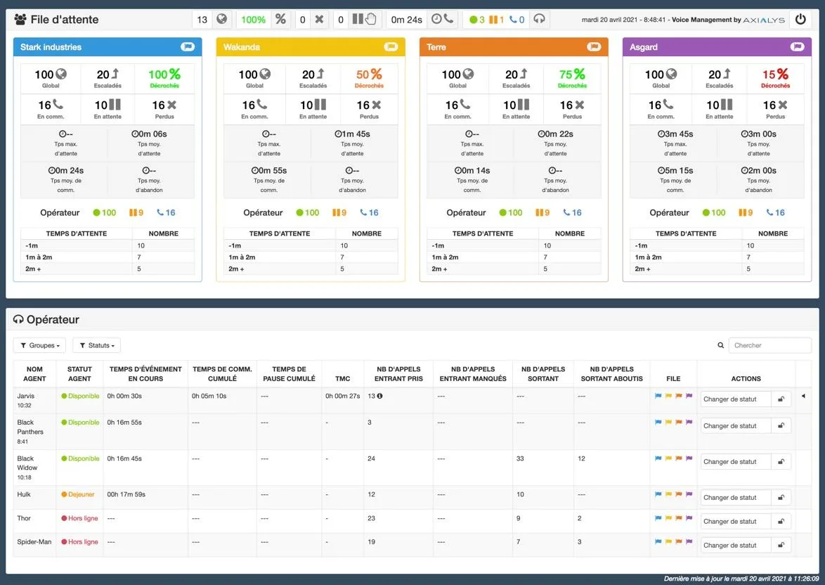Sort by NB D'APPELS ENTRANT PRIS header
825x585 pixels.
pos(398,374)
